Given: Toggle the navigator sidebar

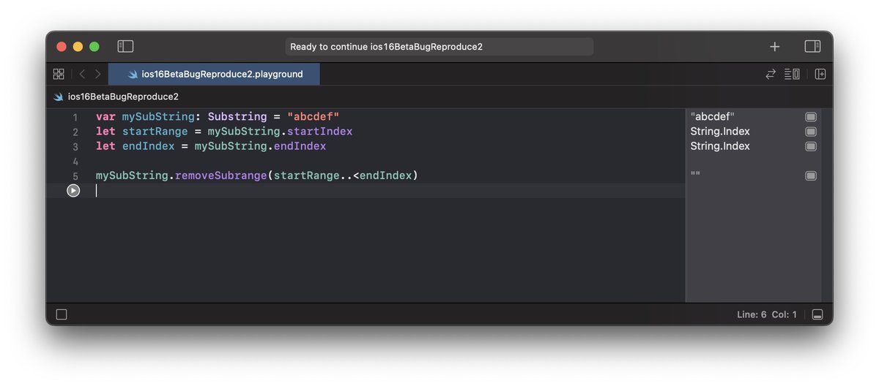Looking at the screenshot, I should [125, 47].
